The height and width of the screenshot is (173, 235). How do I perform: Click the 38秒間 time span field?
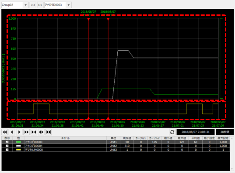coord(224,132)
